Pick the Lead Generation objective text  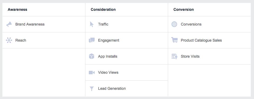112,88
